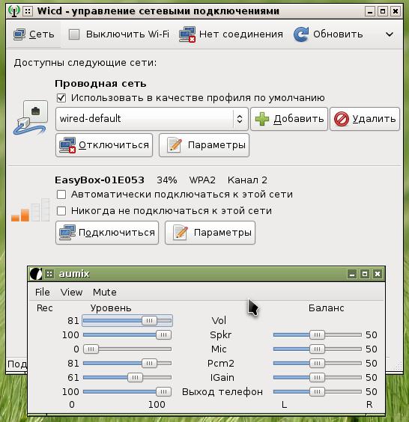Click the Mic level slider handle
This screenshot has width=409, height=422.
click(x=91, y=349)
